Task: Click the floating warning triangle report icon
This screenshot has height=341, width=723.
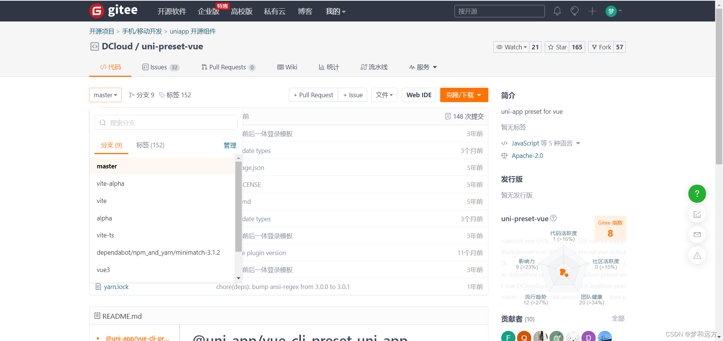Action: (x=697, y=255)
